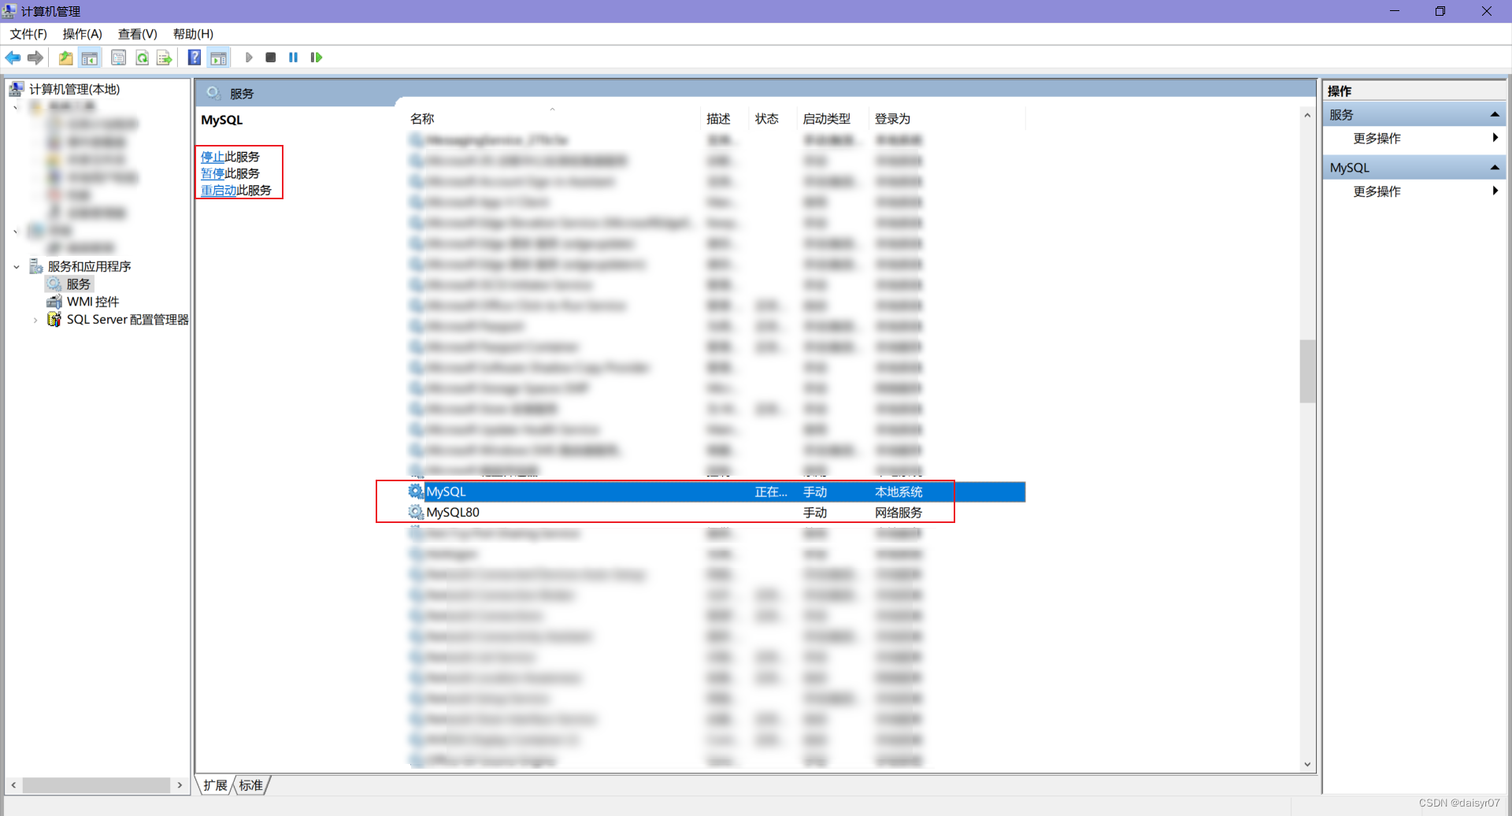The width and height of the screenshot is (1512, 816).
Task: Click the MySQL80 service gear icon
Action: tap(416, 512)
